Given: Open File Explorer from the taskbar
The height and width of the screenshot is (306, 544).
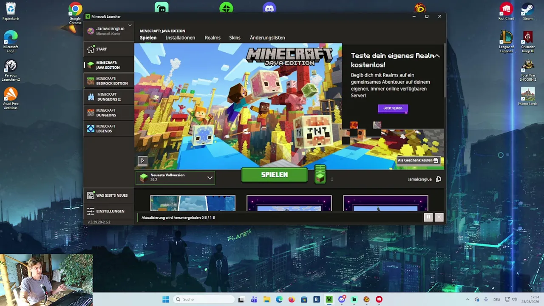Looking at the screenshot, I should click(266, 299).
